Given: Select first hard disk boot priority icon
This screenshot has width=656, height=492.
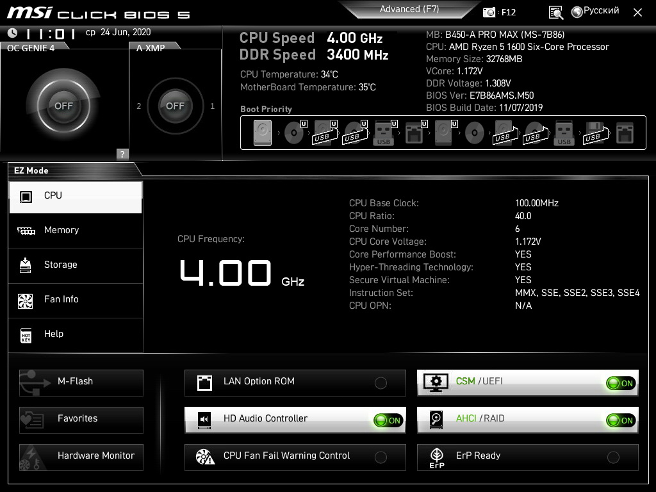Looking at the screenshot, I should 263,133.
